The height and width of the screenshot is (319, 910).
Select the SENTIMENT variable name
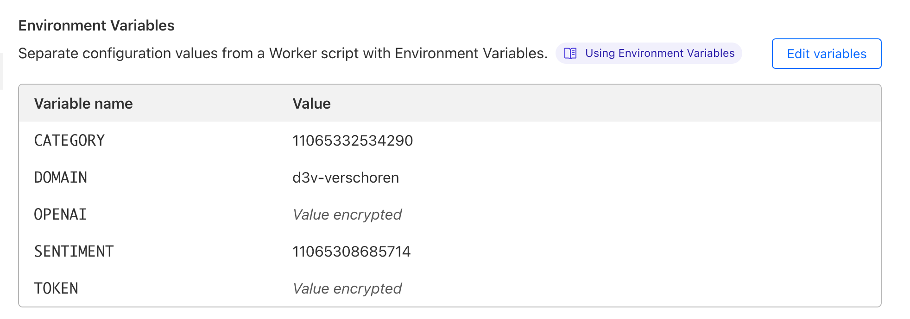(74, 252)
